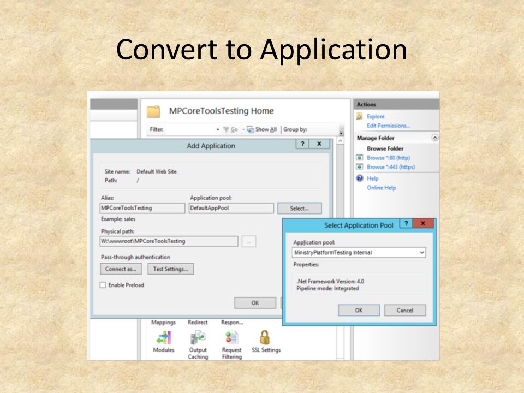Click the Help link in Actions
This screenshot has width=524, height=393.
coord(373,178)
